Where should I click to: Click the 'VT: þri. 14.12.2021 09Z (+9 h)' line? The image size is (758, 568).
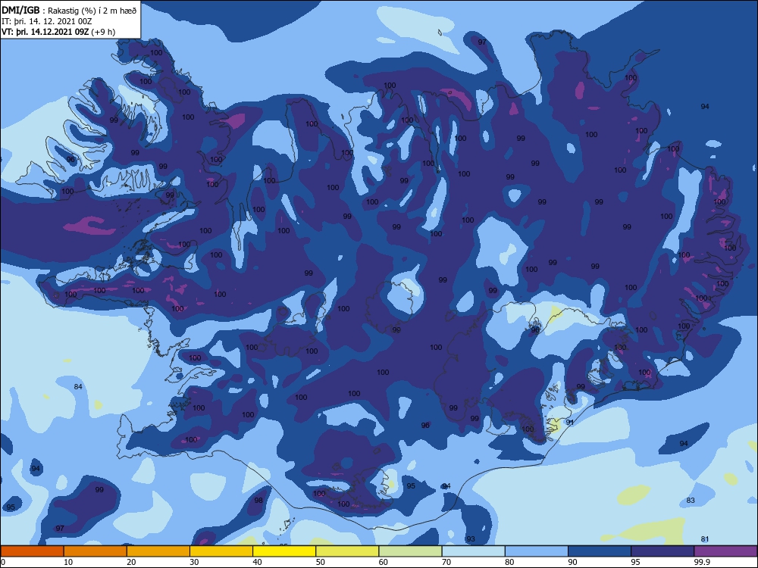pos(58,32)
